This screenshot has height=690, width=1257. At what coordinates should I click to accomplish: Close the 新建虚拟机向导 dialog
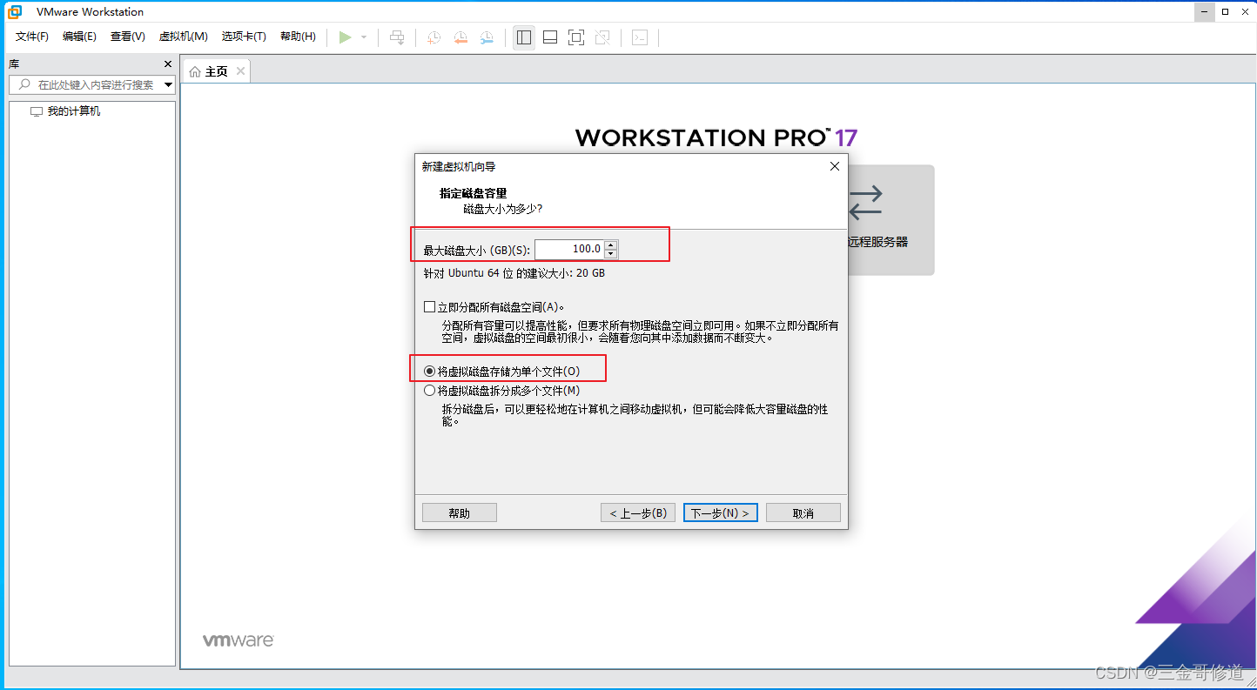[834, 166]
